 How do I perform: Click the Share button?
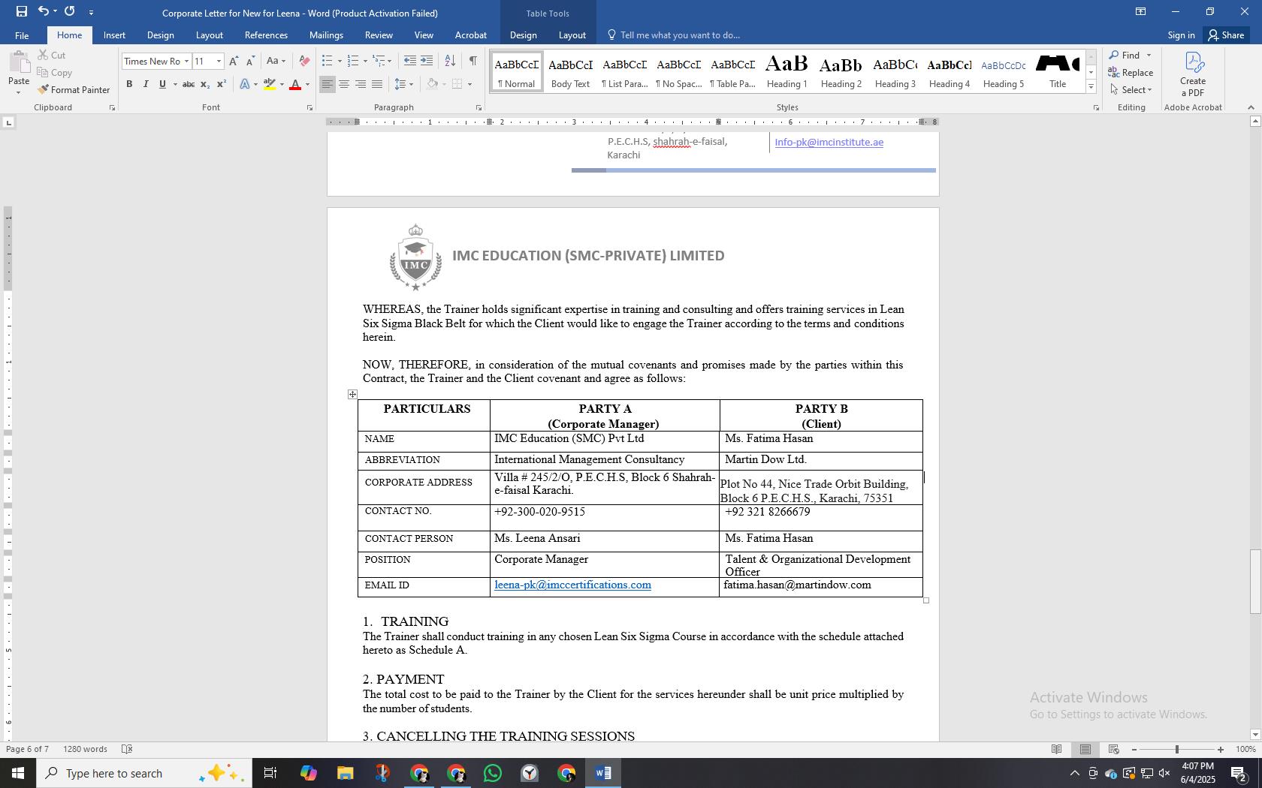1226,35
